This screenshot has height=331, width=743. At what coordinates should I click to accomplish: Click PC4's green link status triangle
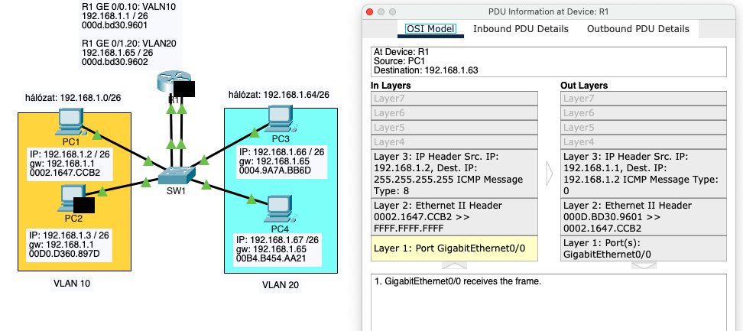[x=251, y=200]
